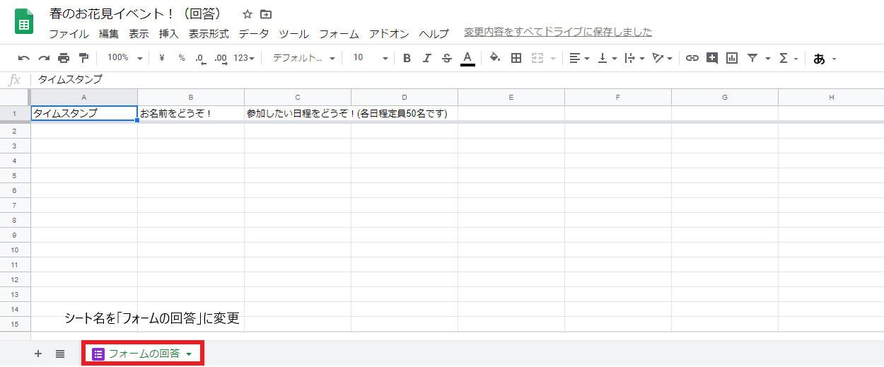Screen dimensions: 884x367
Task: Click the move-to-folder icon
Action: tap(266, 14)
